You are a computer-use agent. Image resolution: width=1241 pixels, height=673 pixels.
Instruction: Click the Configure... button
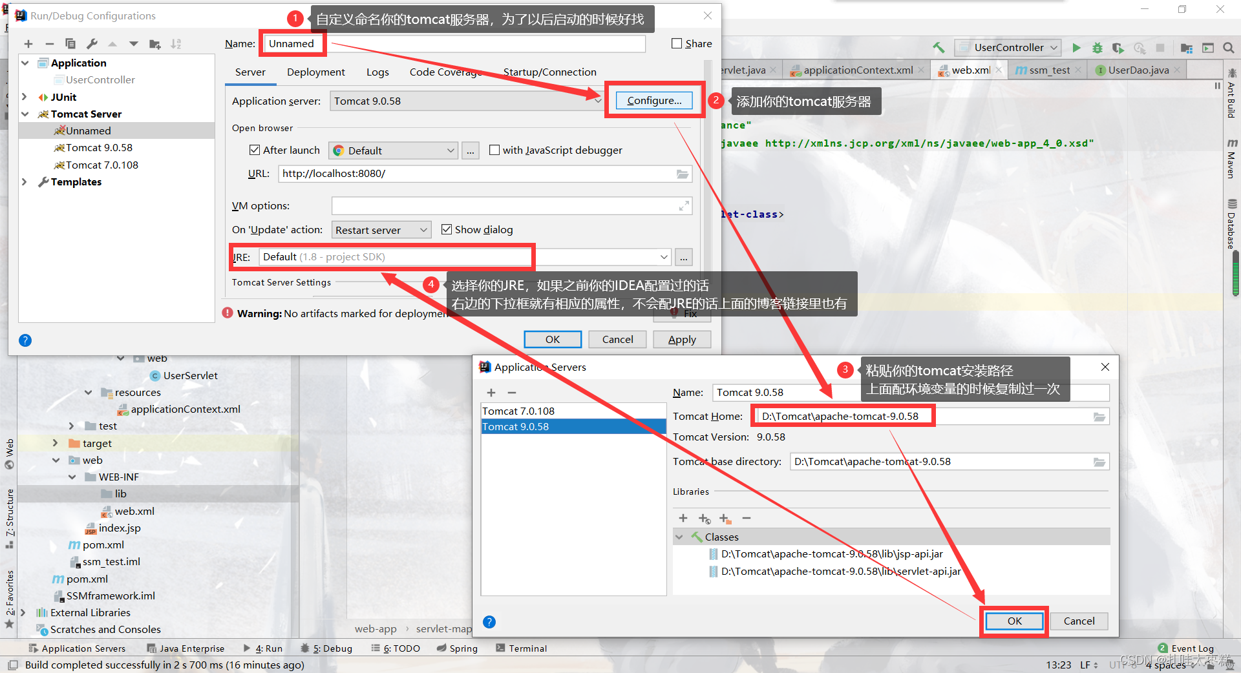click(654, 100)
